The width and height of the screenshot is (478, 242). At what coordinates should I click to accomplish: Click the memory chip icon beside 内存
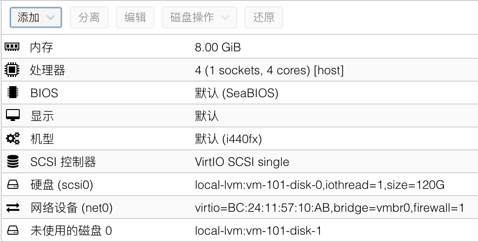(x=12, y=47)
